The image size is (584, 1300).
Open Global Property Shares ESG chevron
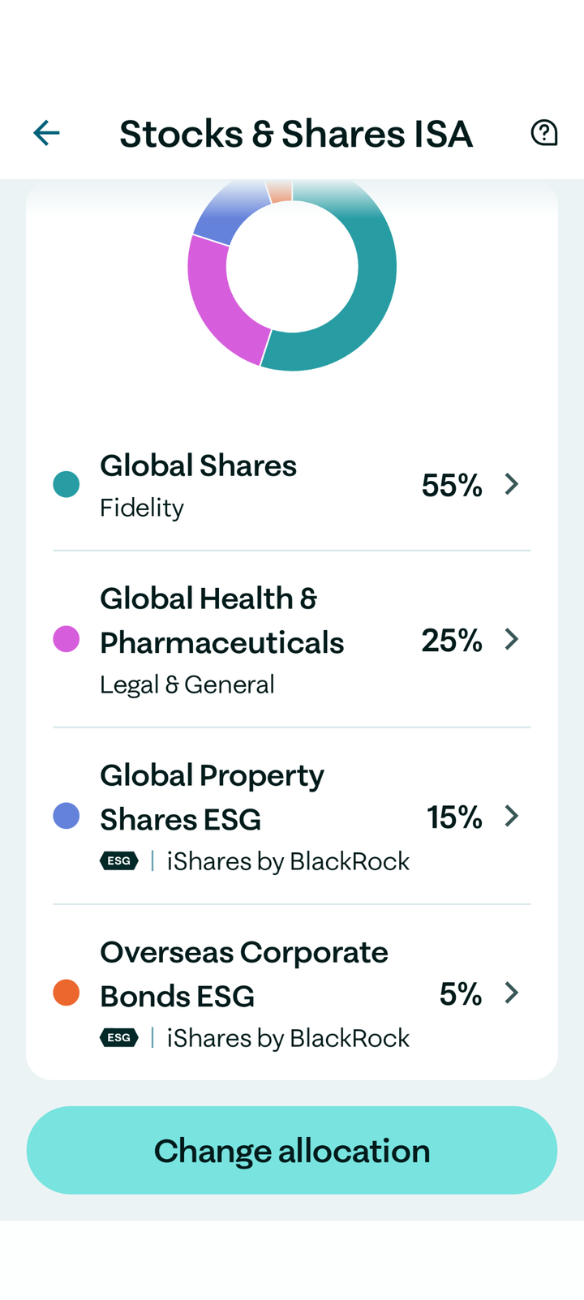(x=511, y=816)
